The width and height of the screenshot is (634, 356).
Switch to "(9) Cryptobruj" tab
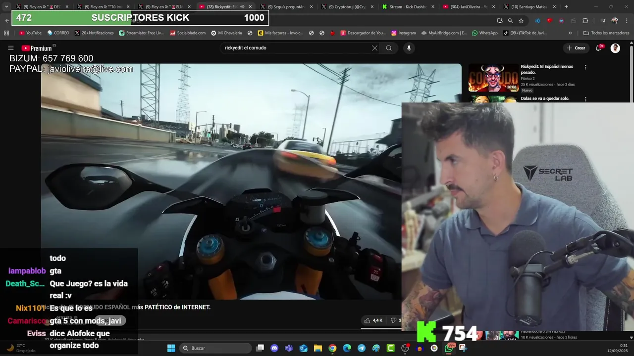[344, 7]
